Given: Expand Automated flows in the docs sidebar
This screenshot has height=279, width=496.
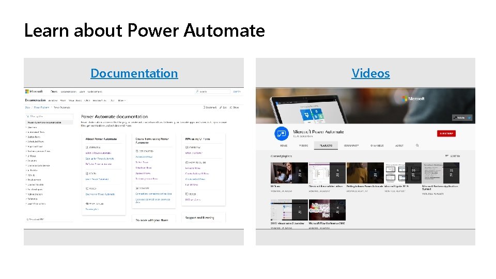Looking at the screenshot, I should click(x=36, y=132).
